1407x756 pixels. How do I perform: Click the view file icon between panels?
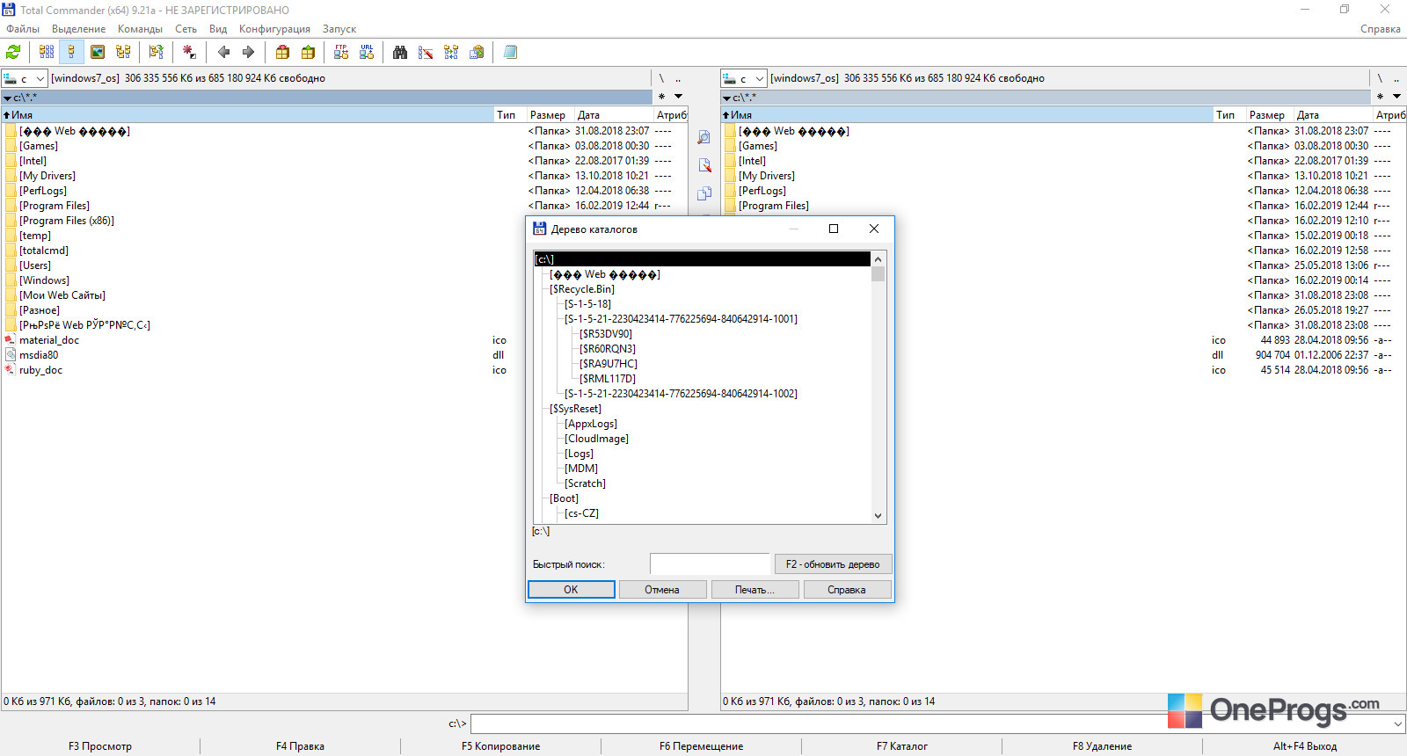click(x=704, y=137)
